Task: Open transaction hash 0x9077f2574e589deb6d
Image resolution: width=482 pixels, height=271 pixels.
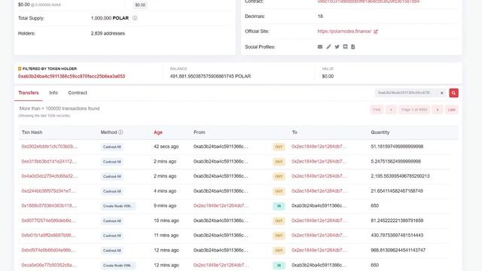Action: tap(48, 221)
